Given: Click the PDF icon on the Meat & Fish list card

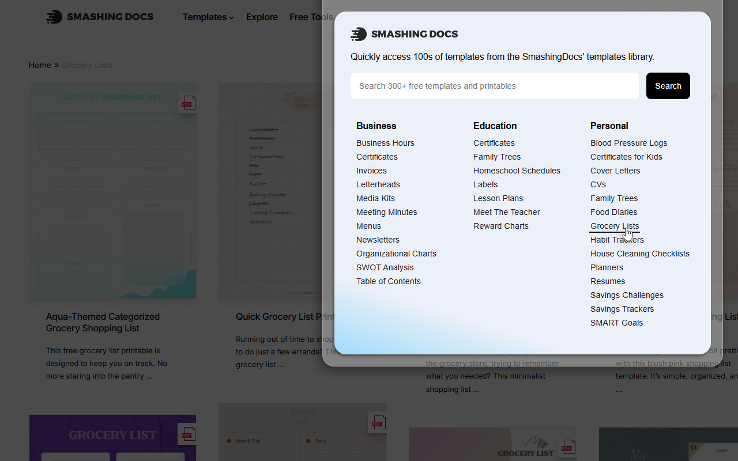Looking at the screenshot, I should tap(377, 423).
